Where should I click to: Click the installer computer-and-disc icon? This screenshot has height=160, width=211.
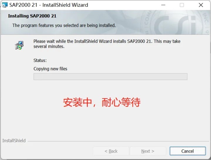19,45
